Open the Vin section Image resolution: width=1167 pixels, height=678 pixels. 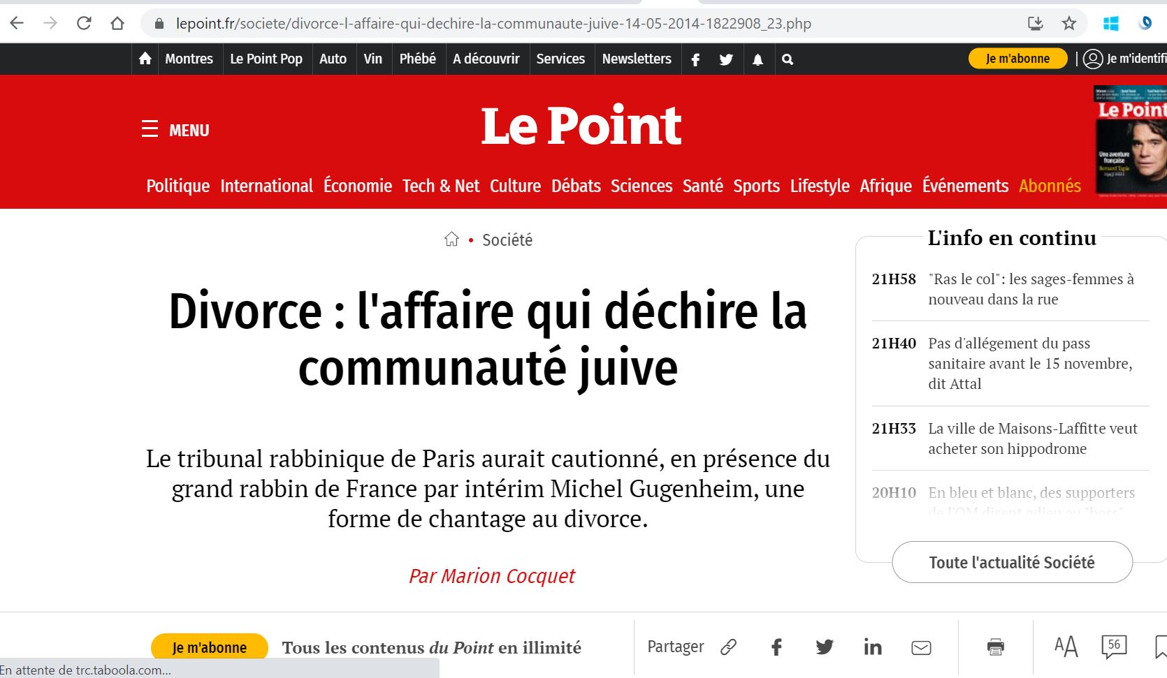[372, 59]
